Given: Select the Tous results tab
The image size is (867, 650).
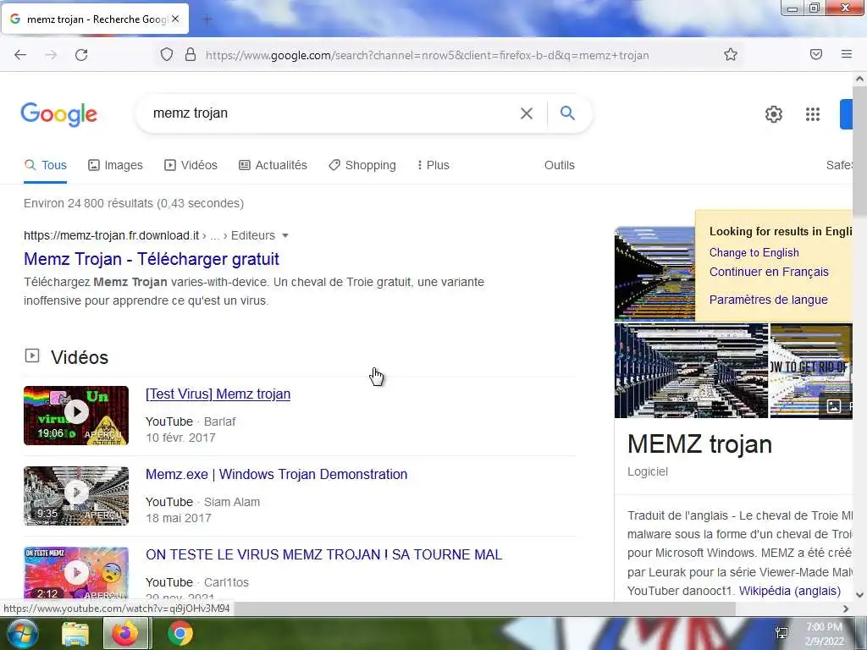Looking at the screenshot, I should (x=46, y=165).
